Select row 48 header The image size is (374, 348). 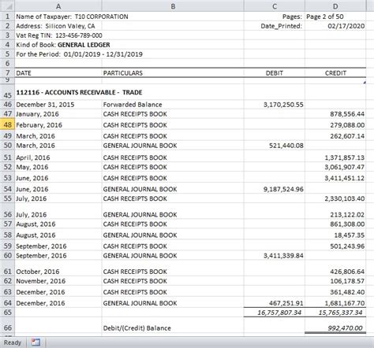(7, 124)
